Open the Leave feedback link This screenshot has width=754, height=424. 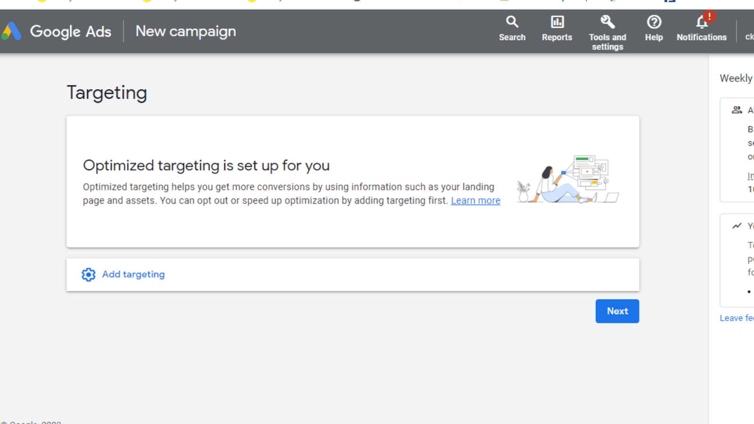pos(737,318)
